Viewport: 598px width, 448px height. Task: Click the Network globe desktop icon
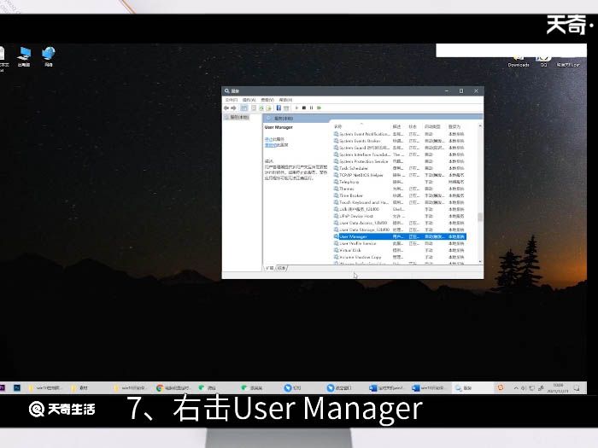(49, 56)
